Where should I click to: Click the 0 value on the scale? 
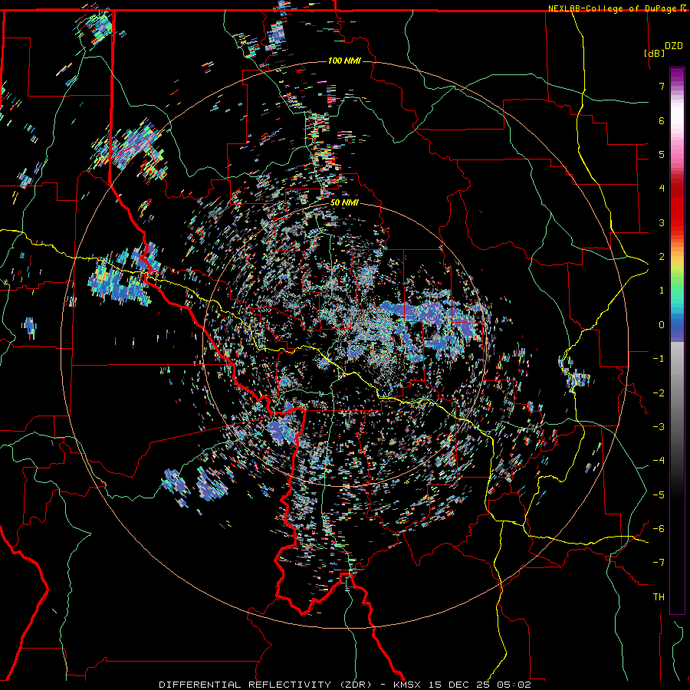[x=662, y=325]
